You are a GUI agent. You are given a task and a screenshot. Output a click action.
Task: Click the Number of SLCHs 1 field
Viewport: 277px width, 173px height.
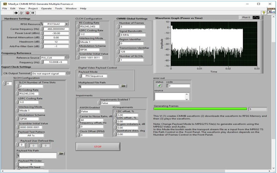pos(131,60)
